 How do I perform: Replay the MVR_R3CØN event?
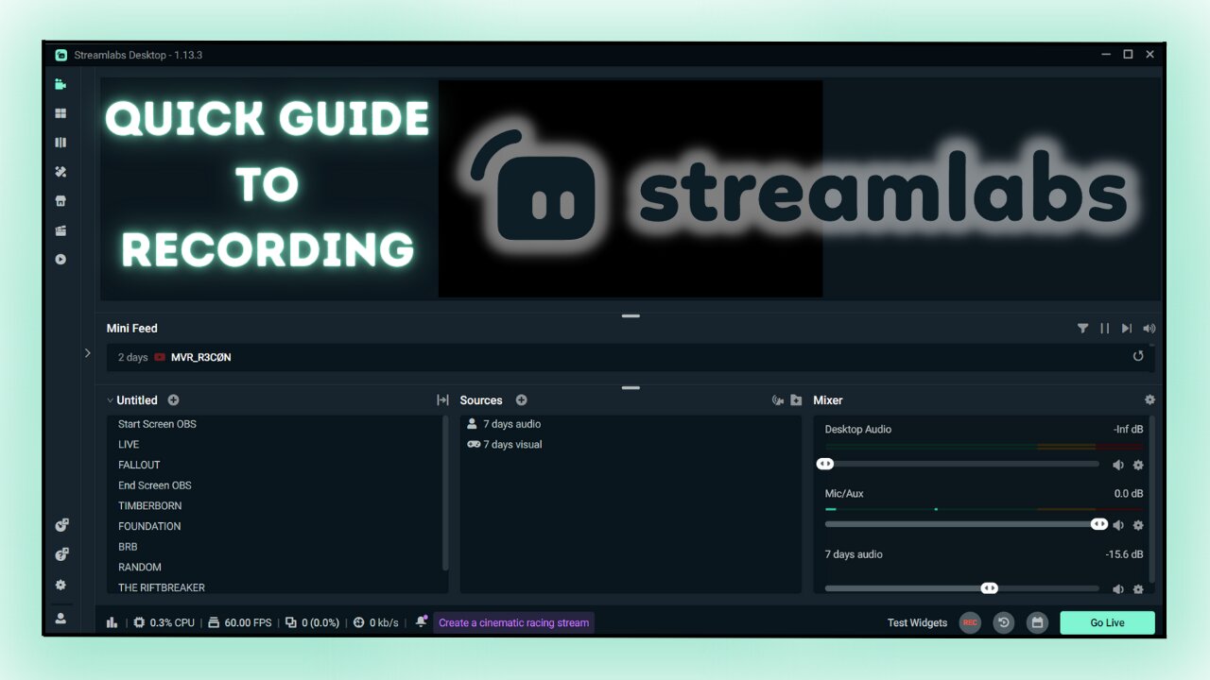pos(1138,356)
